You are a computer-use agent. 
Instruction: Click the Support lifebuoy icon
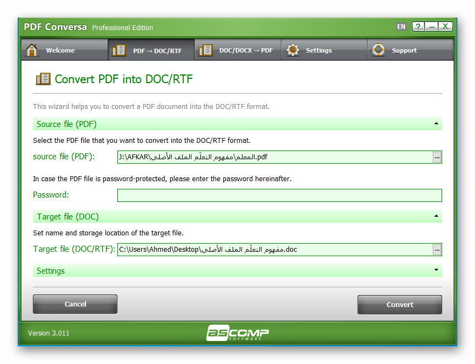pyautogui.click(x=378, y=50)
